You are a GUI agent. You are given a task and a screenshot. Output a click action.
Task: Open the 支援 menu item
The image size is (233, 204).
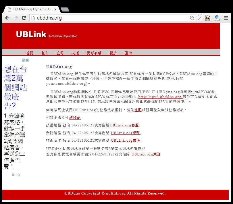pyautogui.click(x=75, y=53)
